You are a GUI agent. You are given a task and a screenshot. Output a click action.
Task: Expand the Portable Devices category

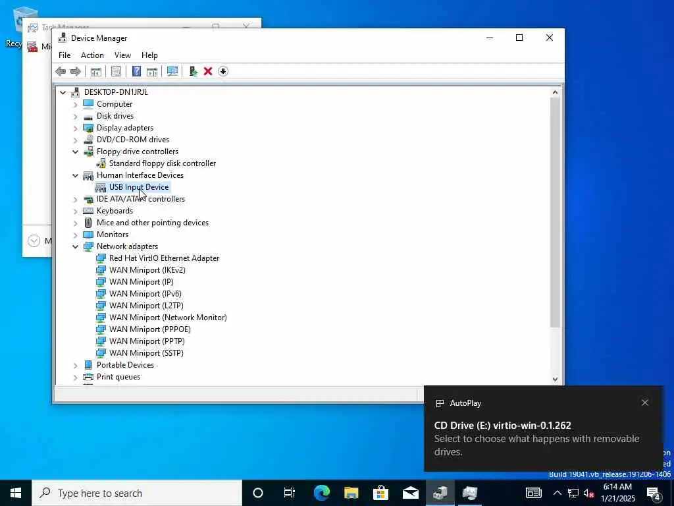tap(75, 365)
